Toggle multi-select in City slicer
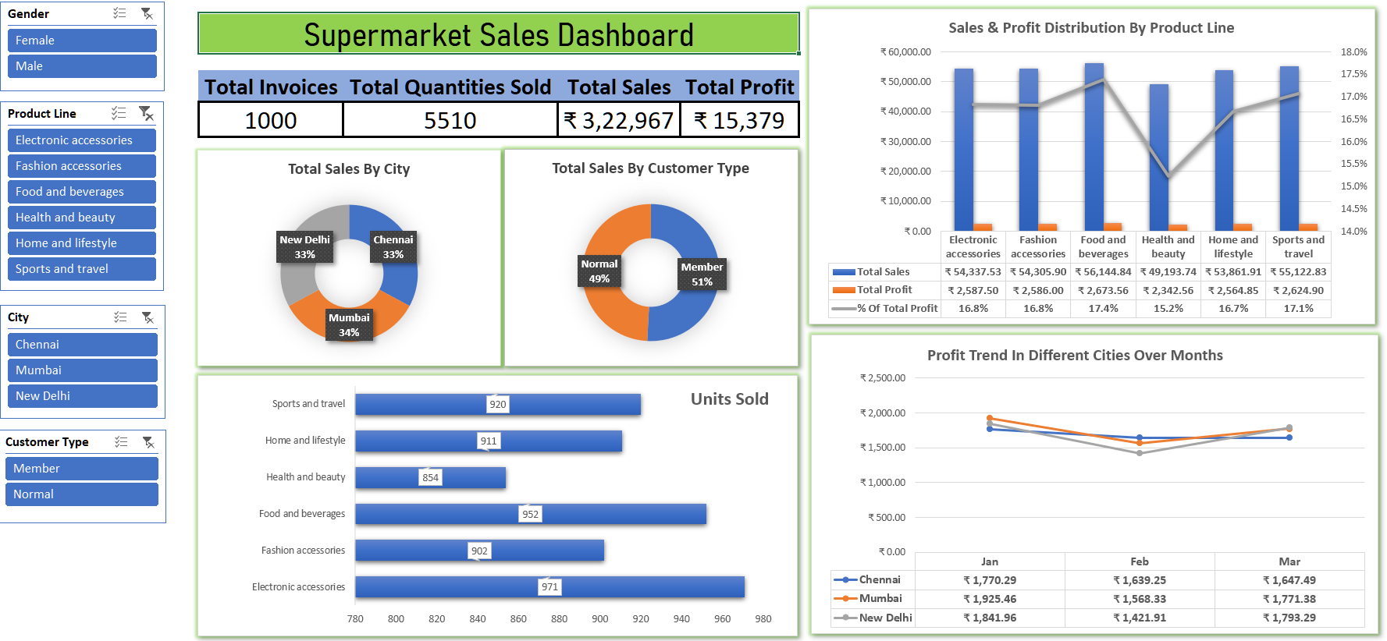This screenshot has height=641, width=1387. point(120,317)
